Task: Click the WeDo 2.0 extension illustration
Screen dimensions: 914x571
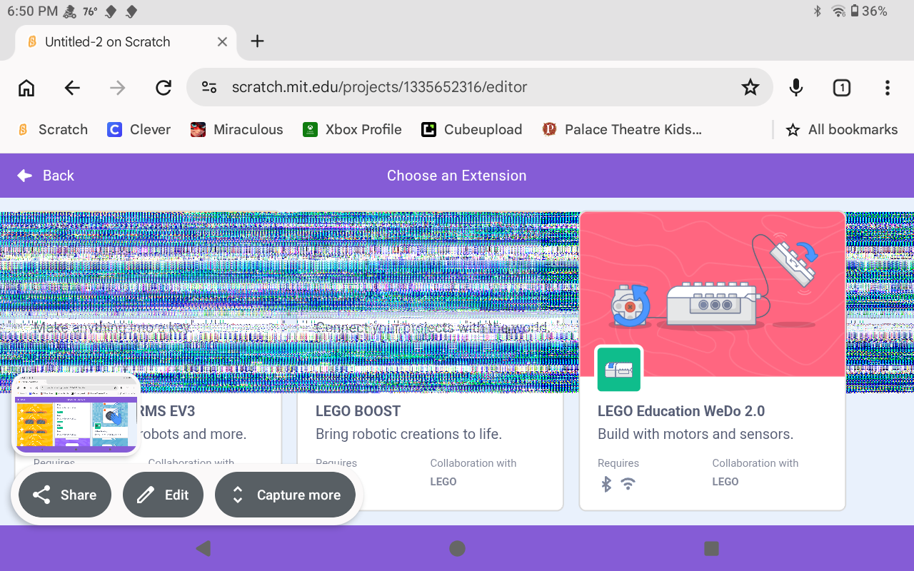Action: [x=713, y=294]
